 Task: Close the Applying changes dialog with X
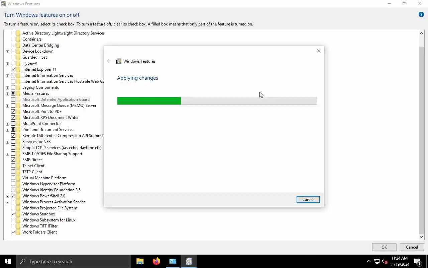(x=318, y=51)
